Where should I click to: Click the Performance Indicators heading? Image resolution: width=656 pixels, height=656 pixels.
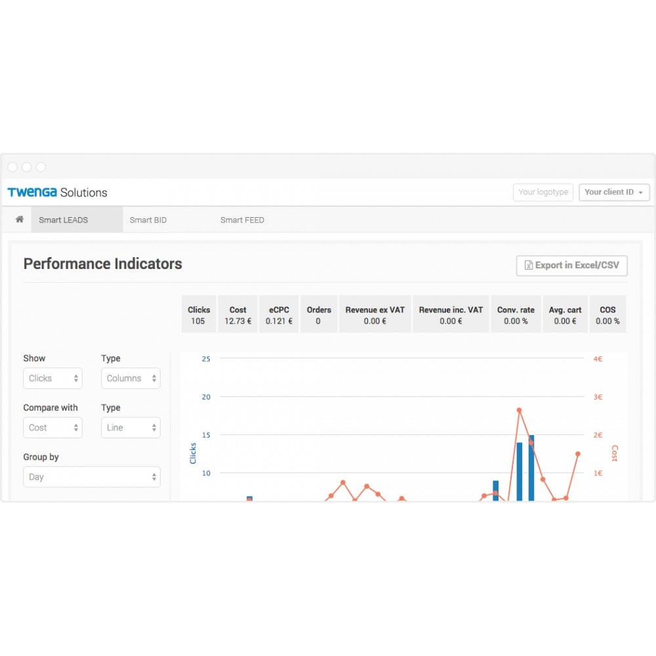click(102, 264)
